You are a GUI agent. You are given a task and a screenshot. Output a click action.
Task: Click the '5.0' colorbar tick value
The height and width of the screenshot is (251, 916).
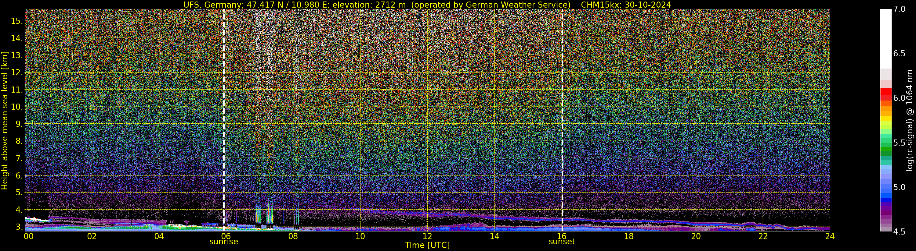pyautogui.click(x=899, y=187)
